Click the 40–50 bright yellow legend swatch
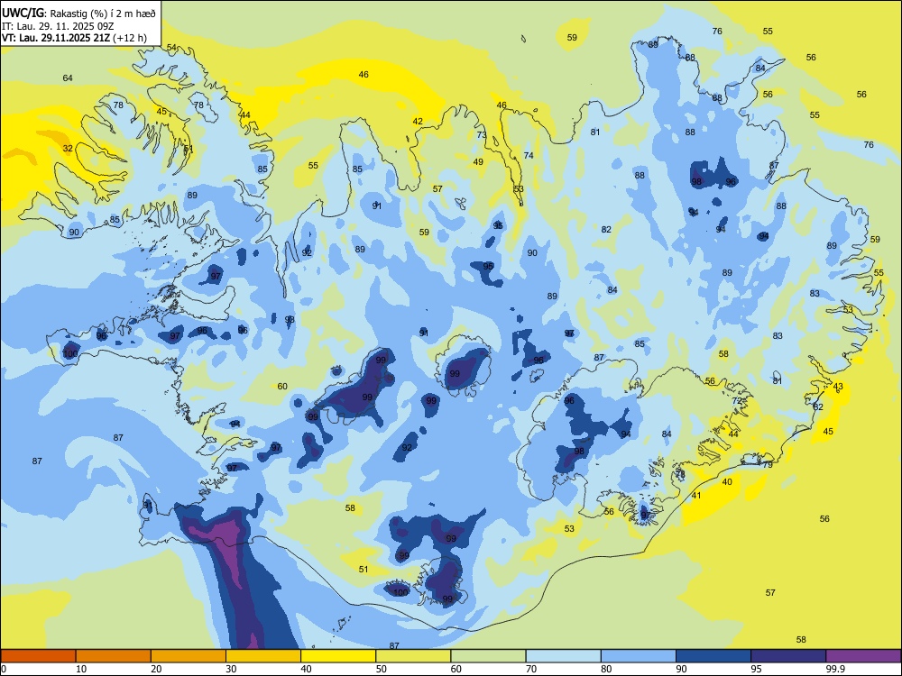This screenshot has width=902, height=676. tap(338, 656)
